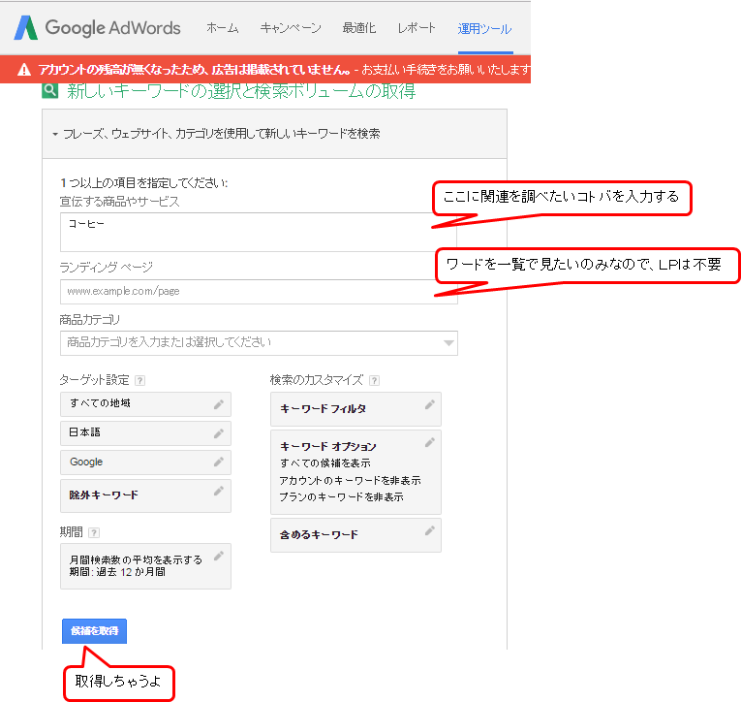Click the 候補を取得 button

(x=95, y=631)
